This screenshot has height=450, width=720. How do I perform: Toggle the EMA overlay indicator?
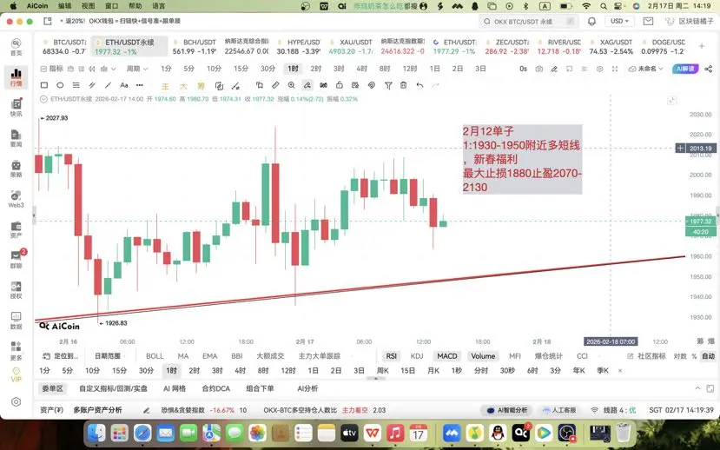pos(210,356)
